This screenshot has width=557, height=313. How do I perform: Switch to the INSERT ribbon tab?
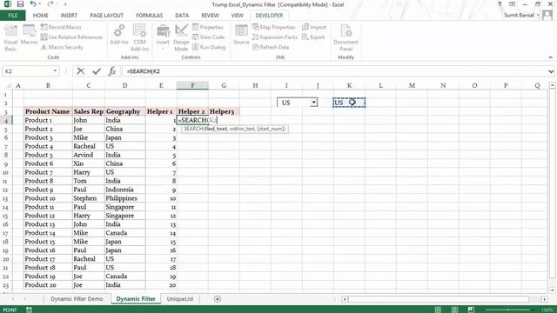[69, 16]
